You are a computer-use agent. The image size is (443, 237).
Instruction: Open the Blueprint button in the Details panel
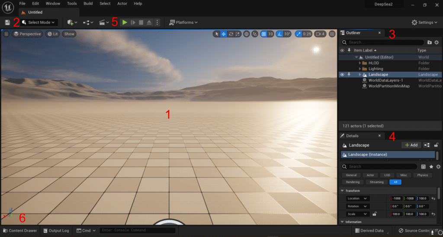coord(427,145)
